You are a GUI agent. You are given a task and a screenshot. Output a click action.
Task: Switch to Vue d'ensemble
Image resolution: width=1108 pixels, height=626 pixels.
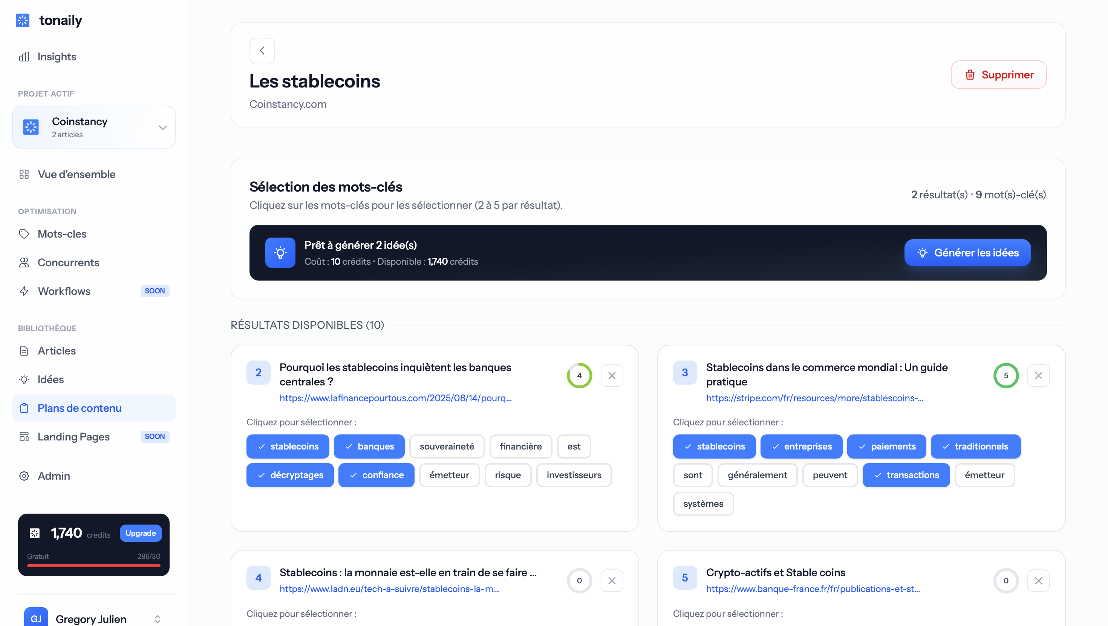76,174
